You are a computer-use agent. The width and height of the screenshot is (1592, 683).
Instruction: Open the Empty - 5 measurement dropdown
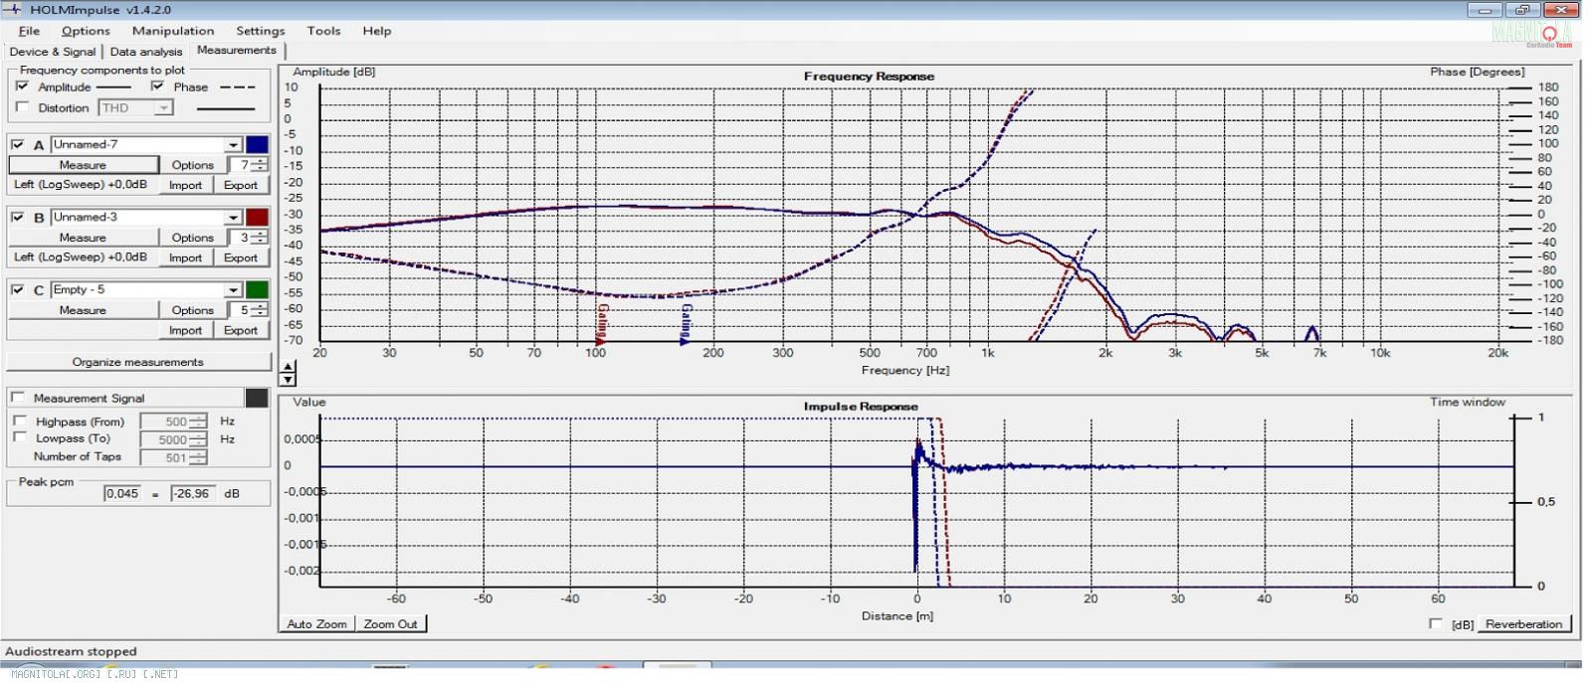146,290
